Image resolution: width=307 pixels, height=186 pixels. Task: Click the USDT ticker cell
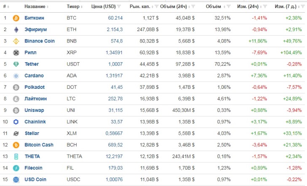(73, 64)
